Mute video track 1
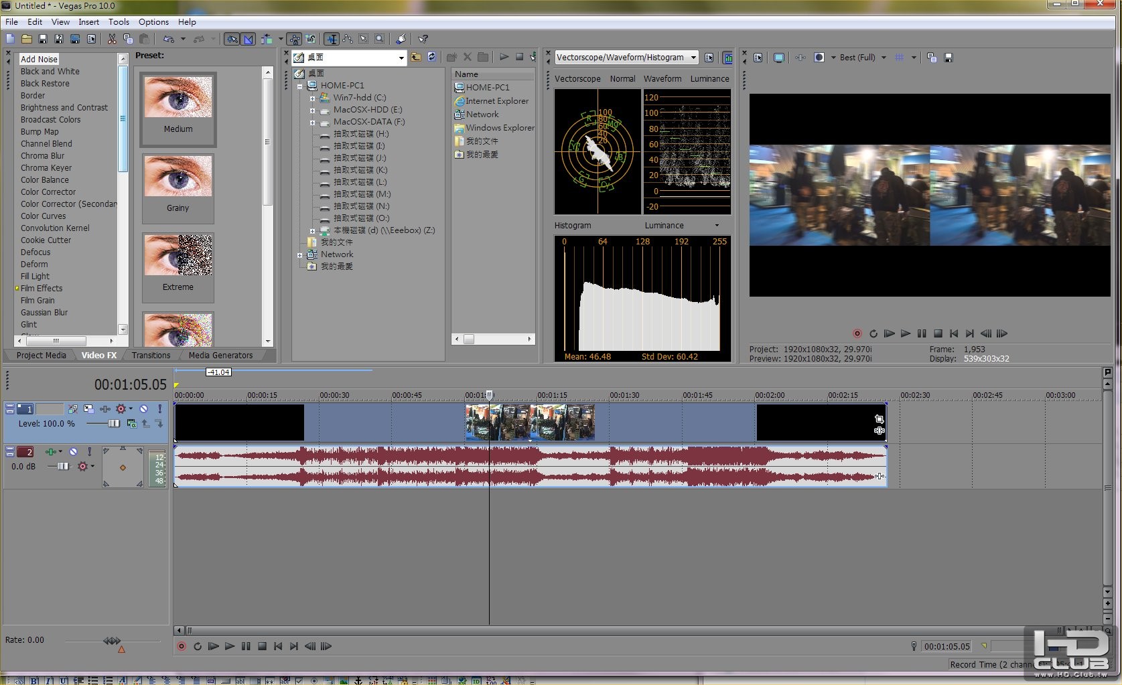1122x685 pixels. [143, 408]
